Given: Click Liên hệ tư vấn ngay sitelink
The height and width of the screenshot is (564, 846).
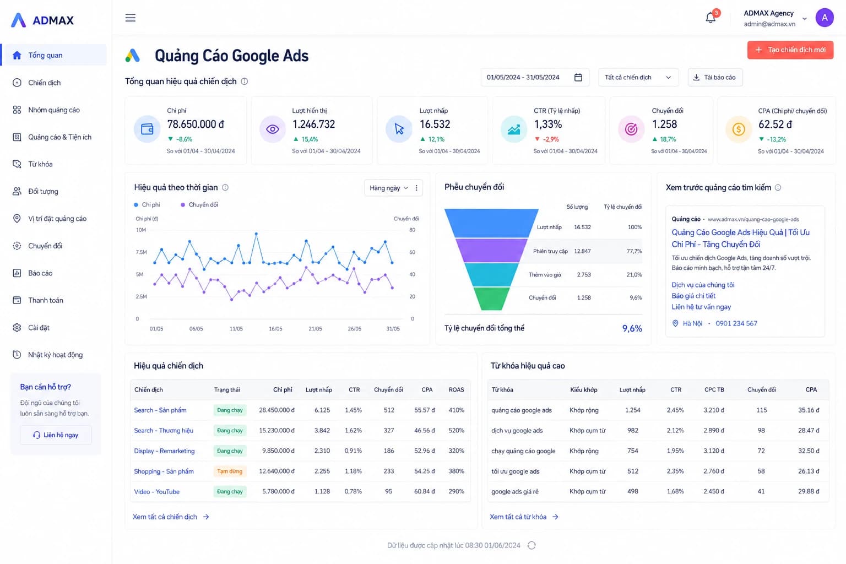Looking at the screenshot, I should click(701, 307).
